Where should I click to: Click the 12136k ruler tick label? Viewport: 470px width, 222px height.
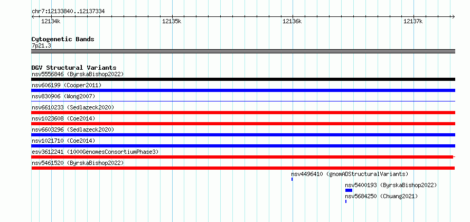[292, 21]
